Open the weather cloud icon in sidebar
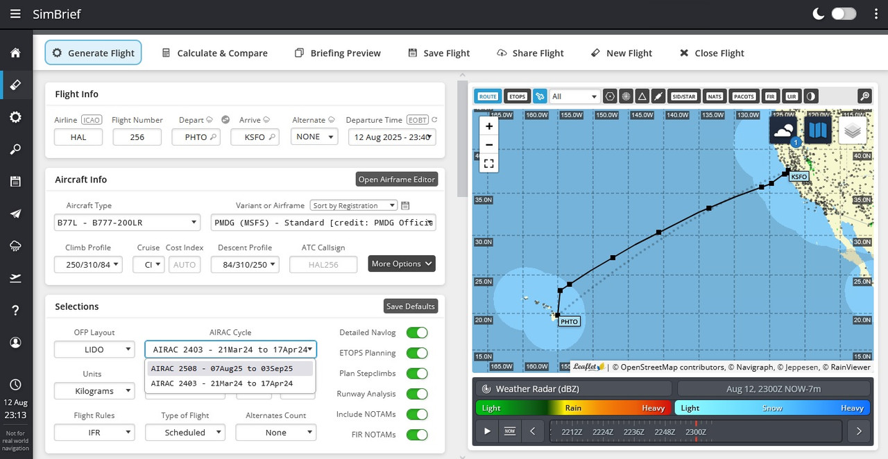This screenshot has height=459, width=888. [15, 245]
